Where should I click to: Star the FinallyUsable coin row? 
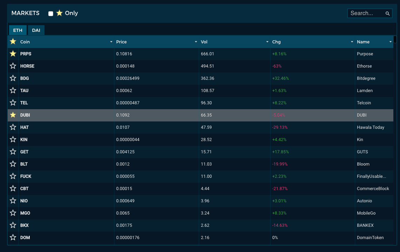pos(13,176)
